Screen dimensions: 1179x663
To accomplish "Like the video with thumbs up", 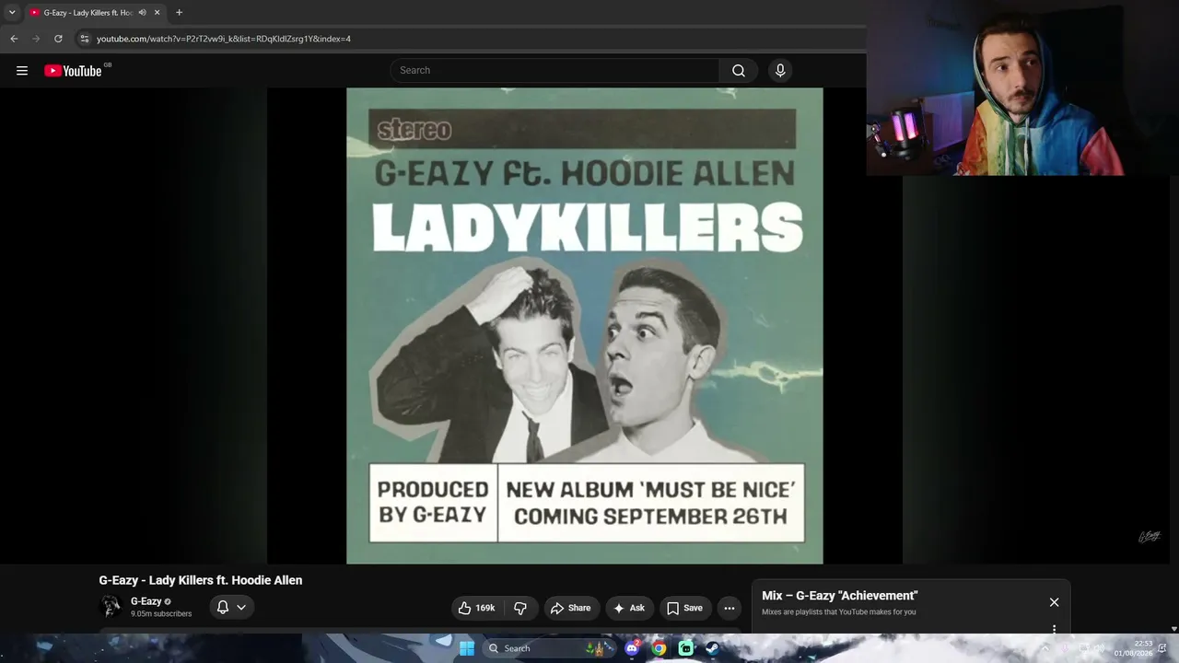I will (477, 608).
